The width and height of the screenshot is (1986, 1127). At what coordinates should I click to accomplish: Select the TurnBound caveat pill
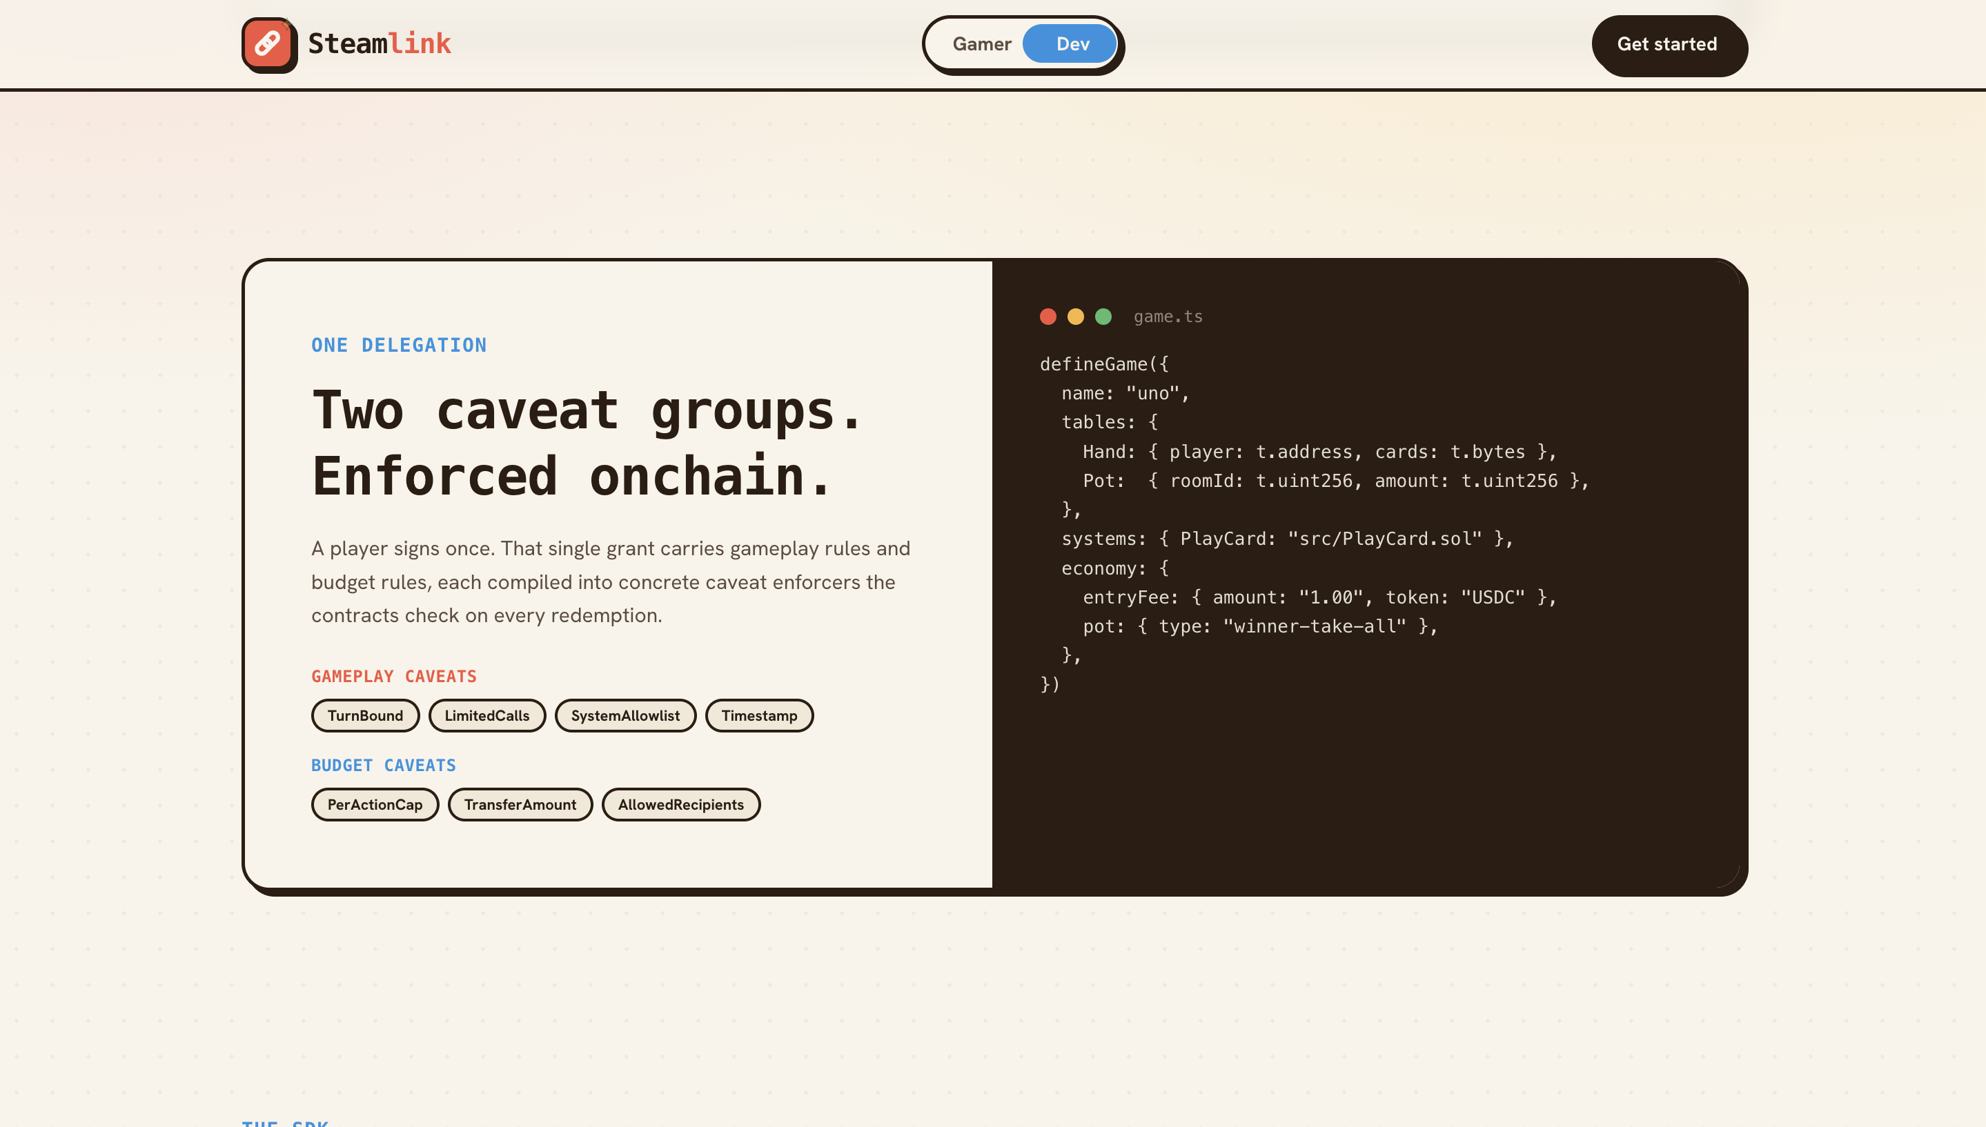[366, 715]
